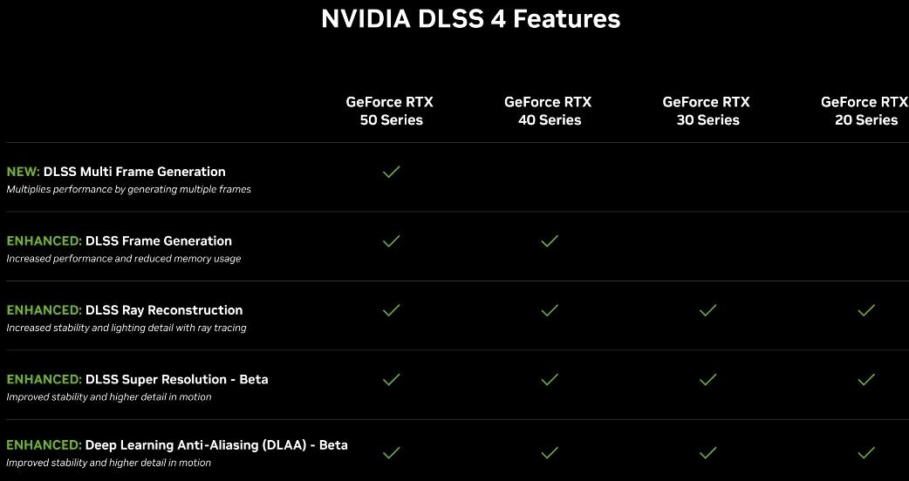This screenshot has height=481, width=909.
Task: Select the GeForce RTX 50 Series column header
Action: point(391,111)
